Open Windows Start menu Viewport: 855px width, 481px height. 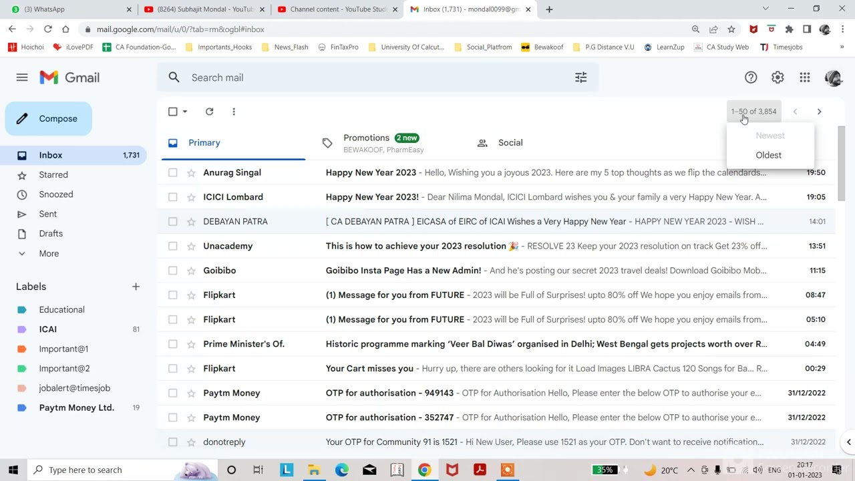tap(13, 470)
